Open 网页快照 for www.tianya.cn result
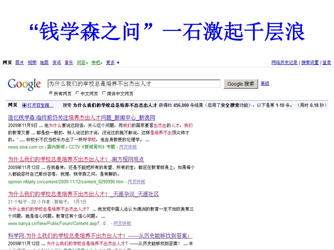The width and height of the screenshot is (334, 250). click(122, 223)
